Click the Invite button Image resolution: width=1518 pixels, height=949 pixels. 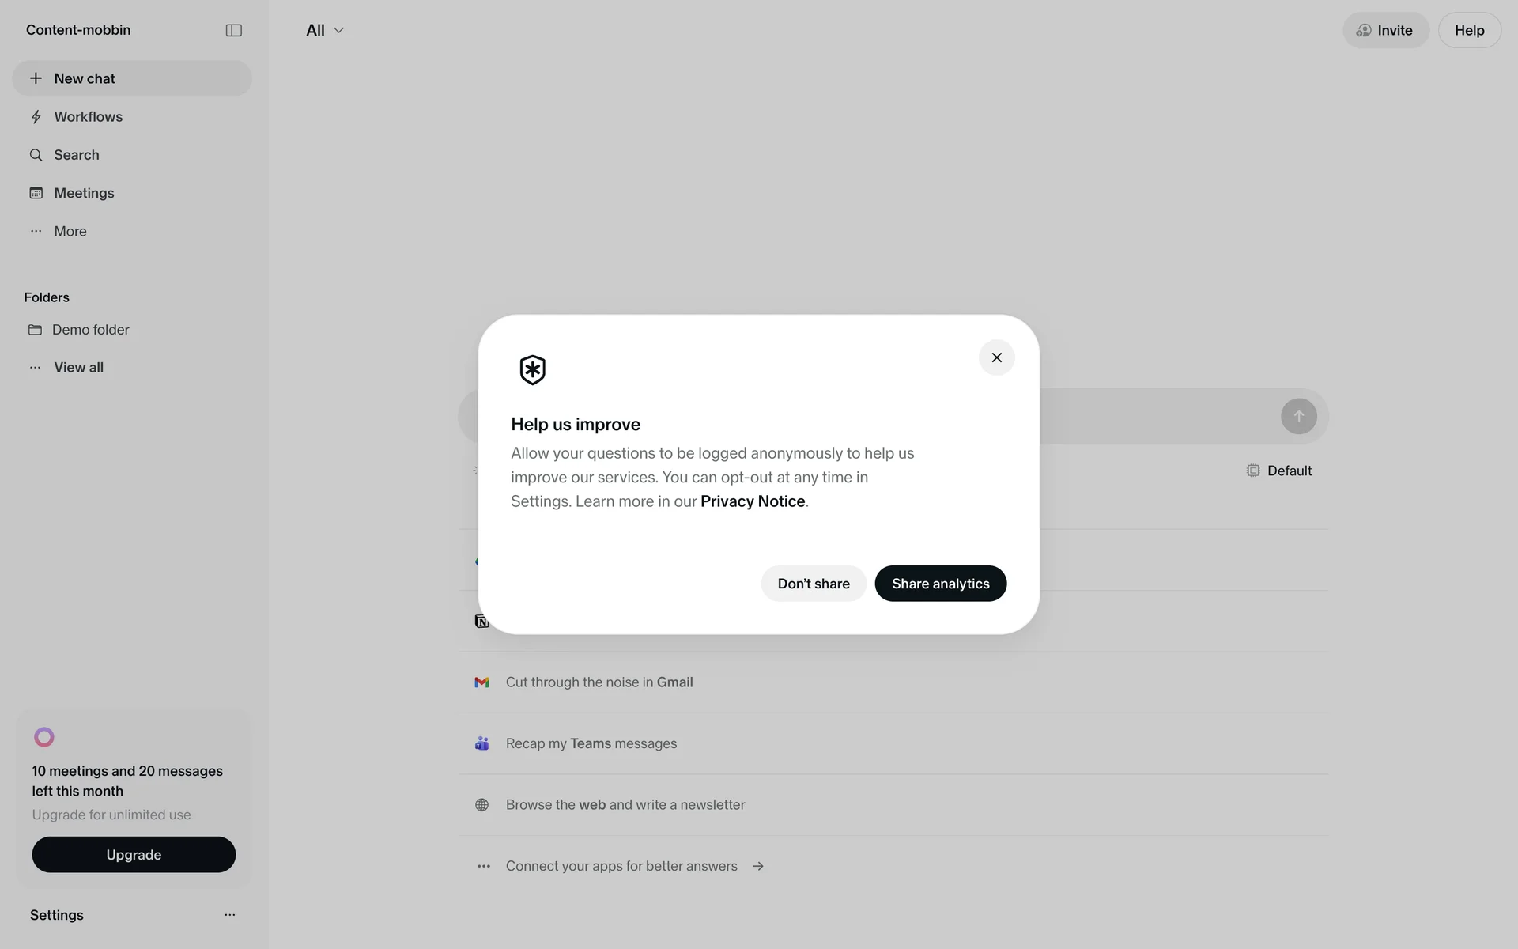(x=1385, y=30)
